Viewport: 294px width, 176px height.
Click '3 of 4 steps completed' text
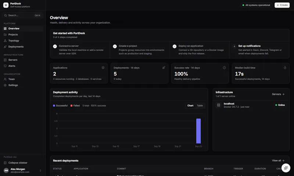[65, 37]
